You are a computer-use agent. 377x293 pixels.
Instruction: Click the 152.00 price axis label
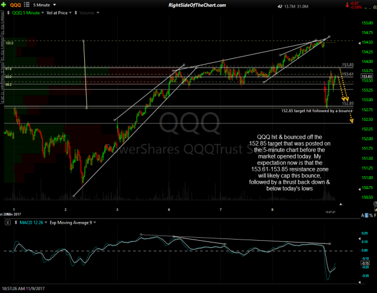368,139
